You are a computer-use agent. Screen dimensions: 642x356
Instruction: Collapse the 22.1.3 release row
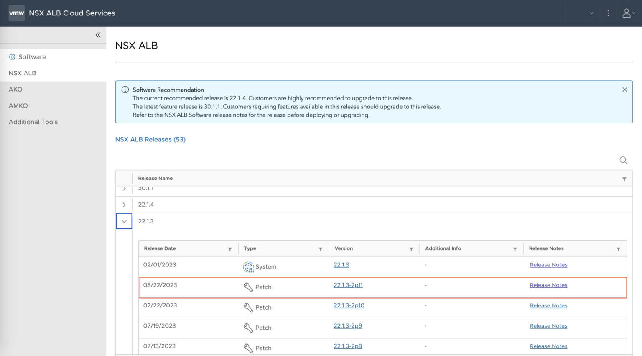[124, 221]
